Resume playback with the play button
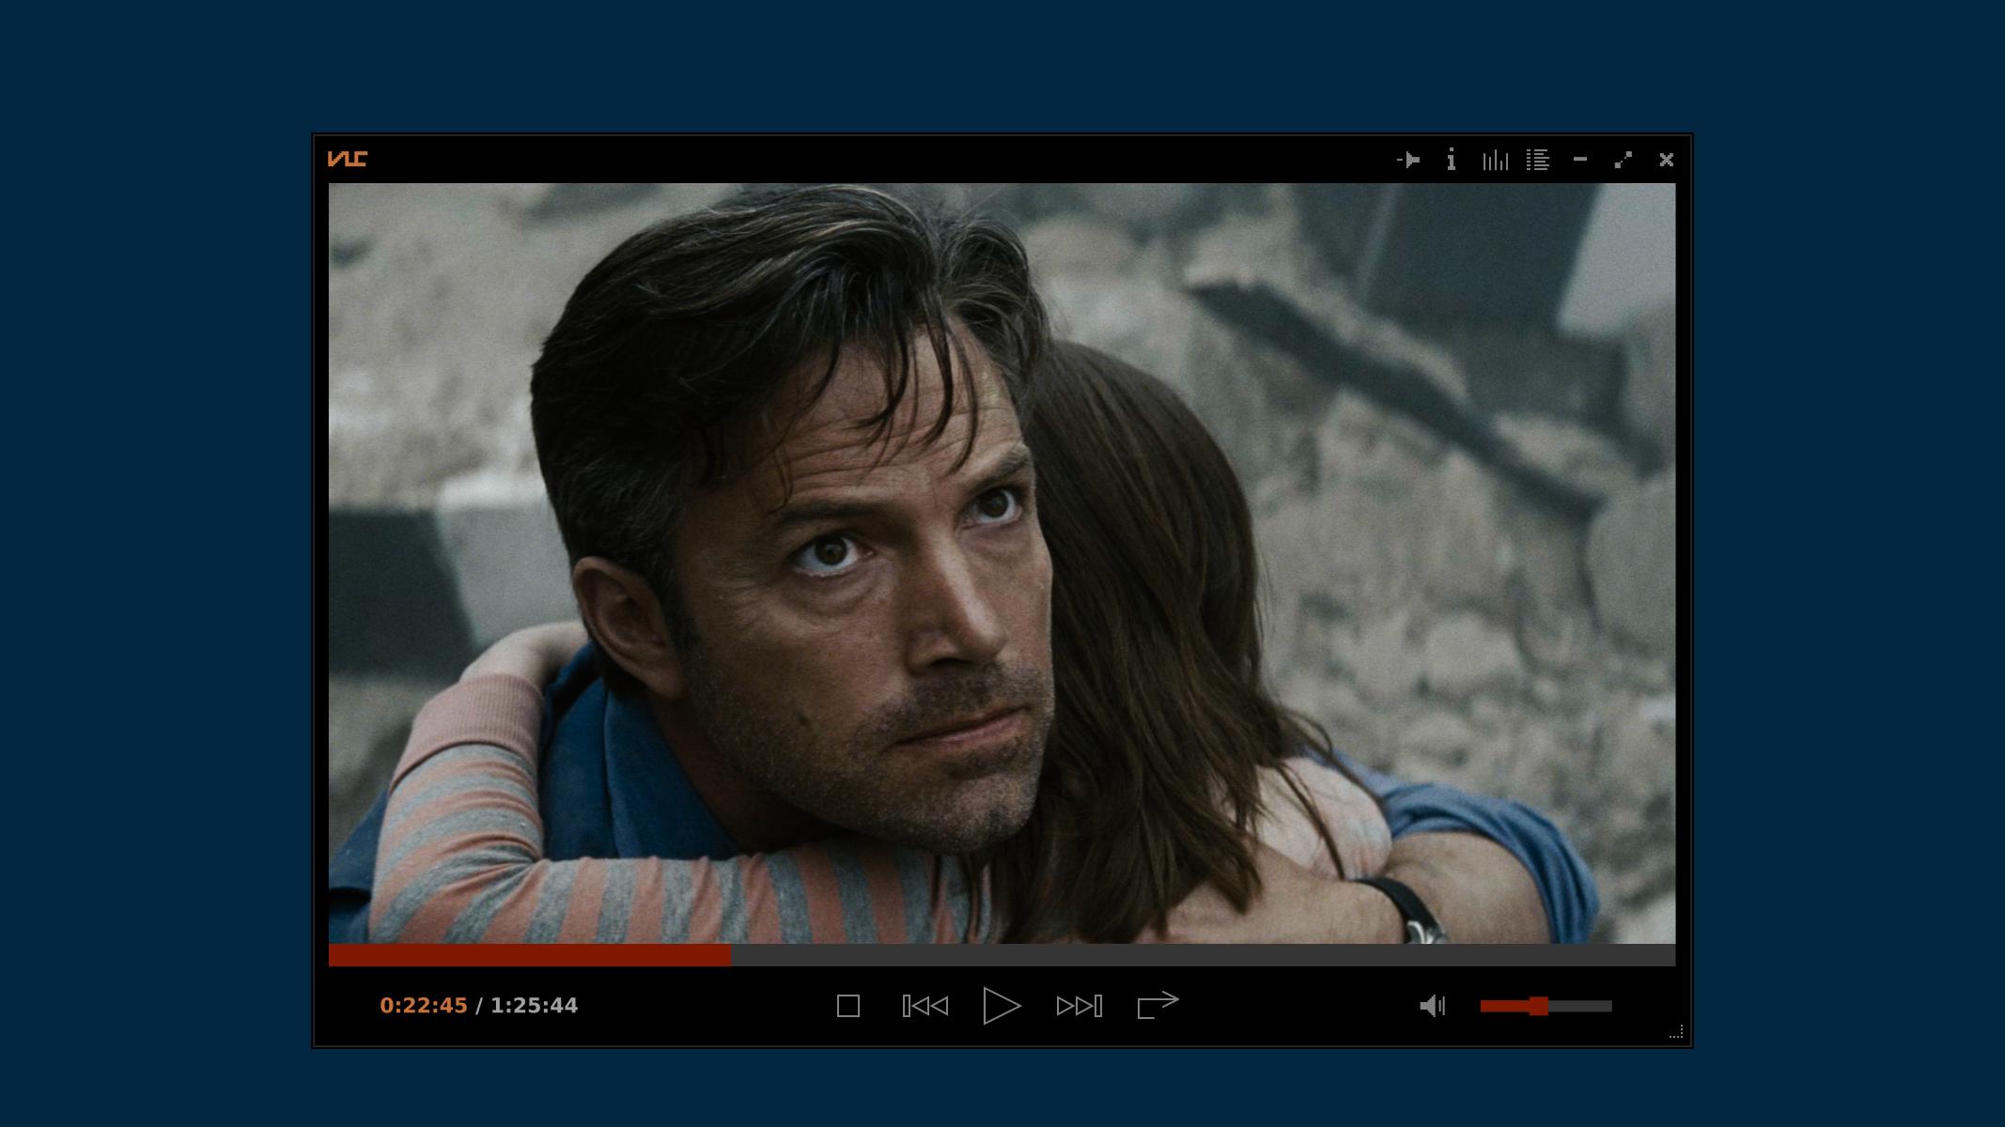The image size is (2005, 1127). pos(1002,1005)
